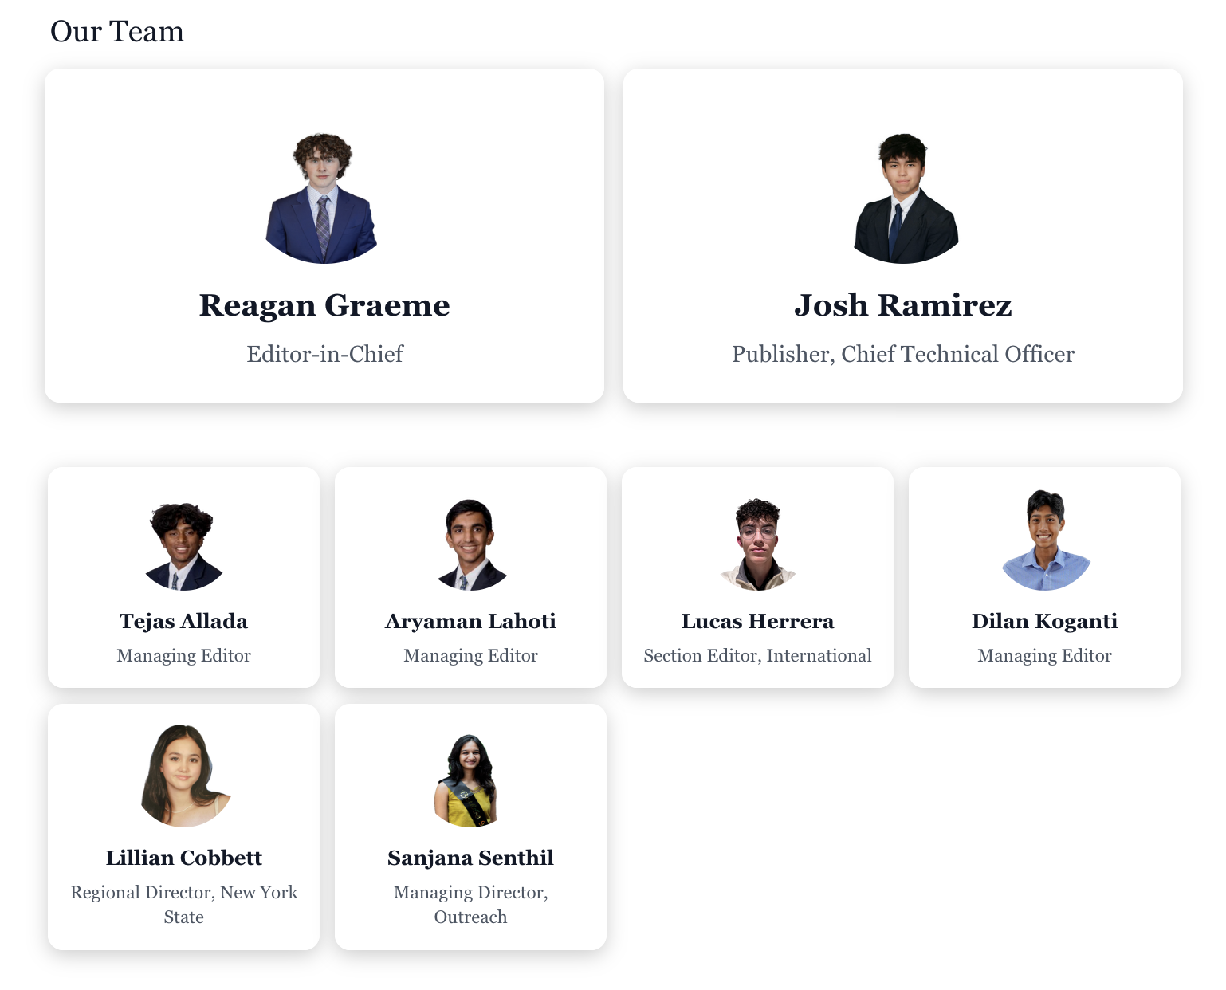Click Lillian Cobbett's profile photo

[x=184, y=776]
